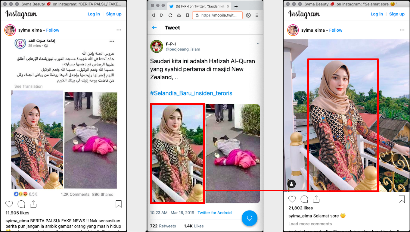
Task: Click the mobile.twitter address bar
Action: tap(217, 15)
